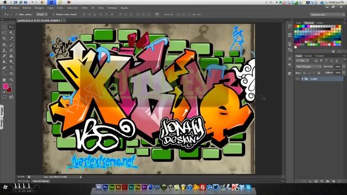Viewport: 347px width, 195px height.
Task: Open the Filtro menu
Action: 85,8
